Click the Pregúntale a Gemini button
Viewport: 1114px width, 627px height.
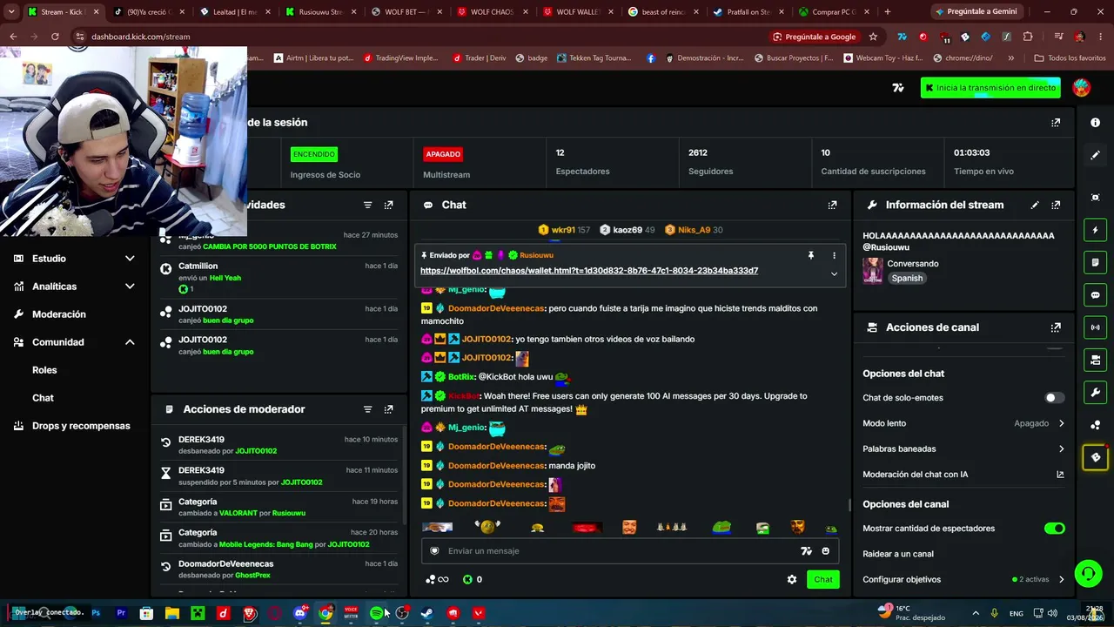click(x=975, y=12)
